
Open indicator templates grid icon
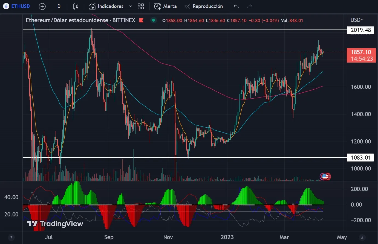[141, 6]
